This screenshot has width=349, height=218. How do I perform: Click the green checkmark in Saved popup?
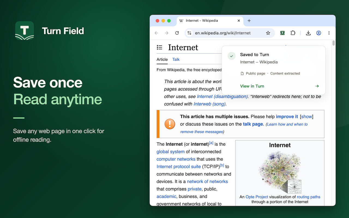point(231,56)
